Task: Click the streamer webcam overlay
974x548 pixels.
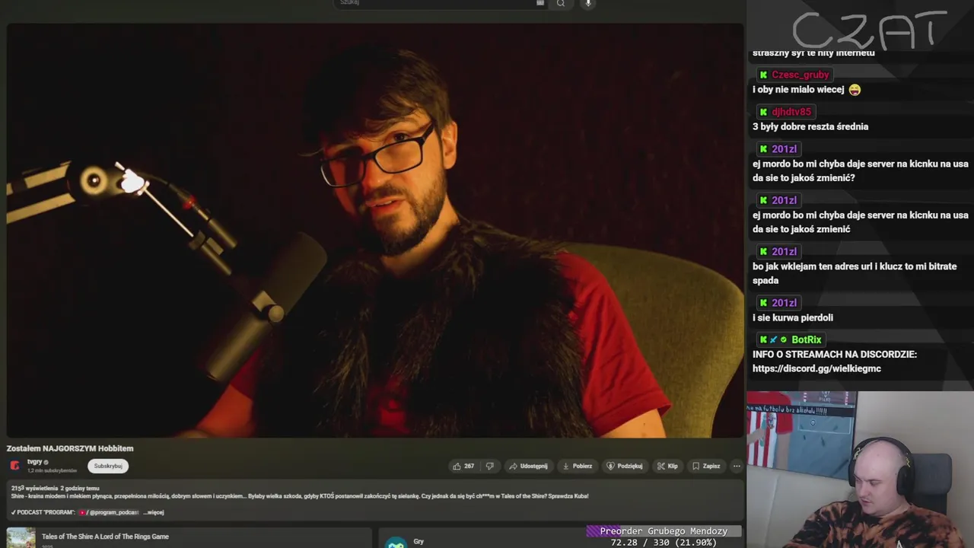Action: [x=860, y=470]
